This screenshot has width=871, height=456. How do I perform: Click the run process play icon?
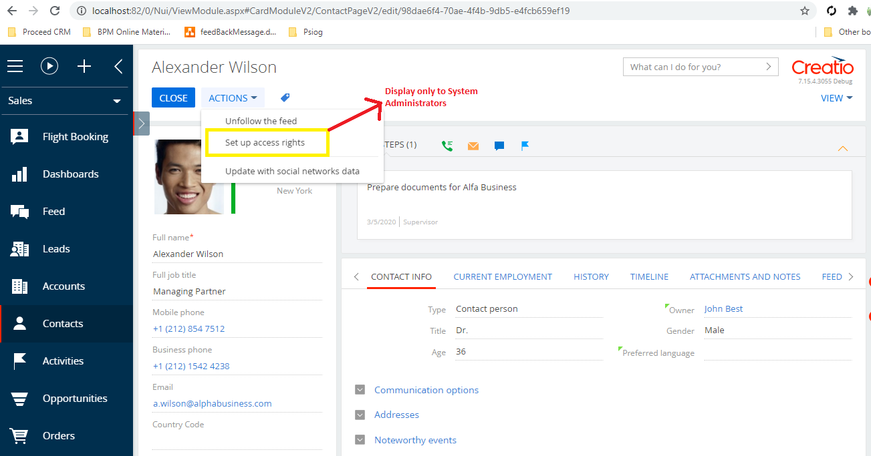click(49, 66)
